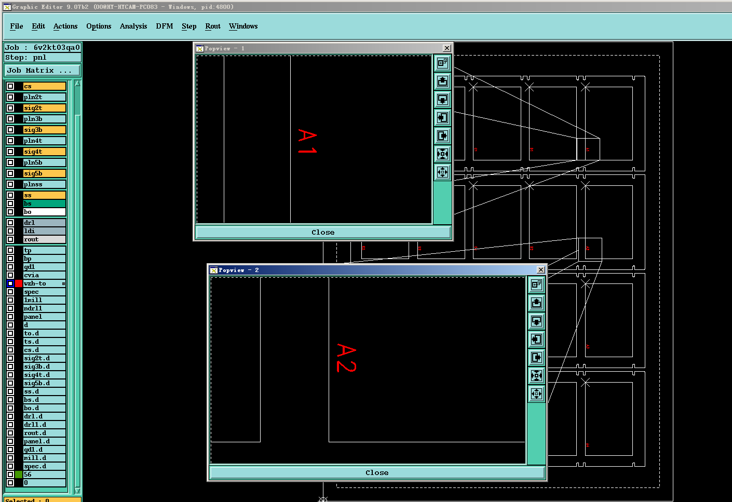732x502 pixels.
Task: Click zoom-out (outward arrows) icon in Popview 2
Action: coord(536,394)
